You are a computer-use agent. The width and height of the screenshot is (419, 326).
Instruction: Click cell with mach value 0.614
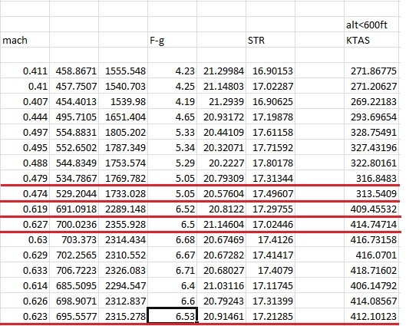click(x=25, y=285)
